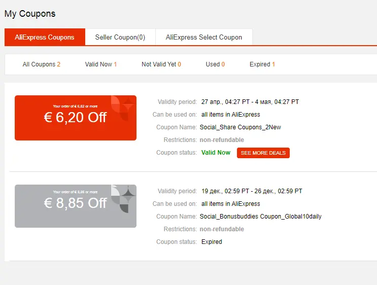377x285 pixels.
Task: Open the AliExpress Coupons tab
Action: (45, 37)
